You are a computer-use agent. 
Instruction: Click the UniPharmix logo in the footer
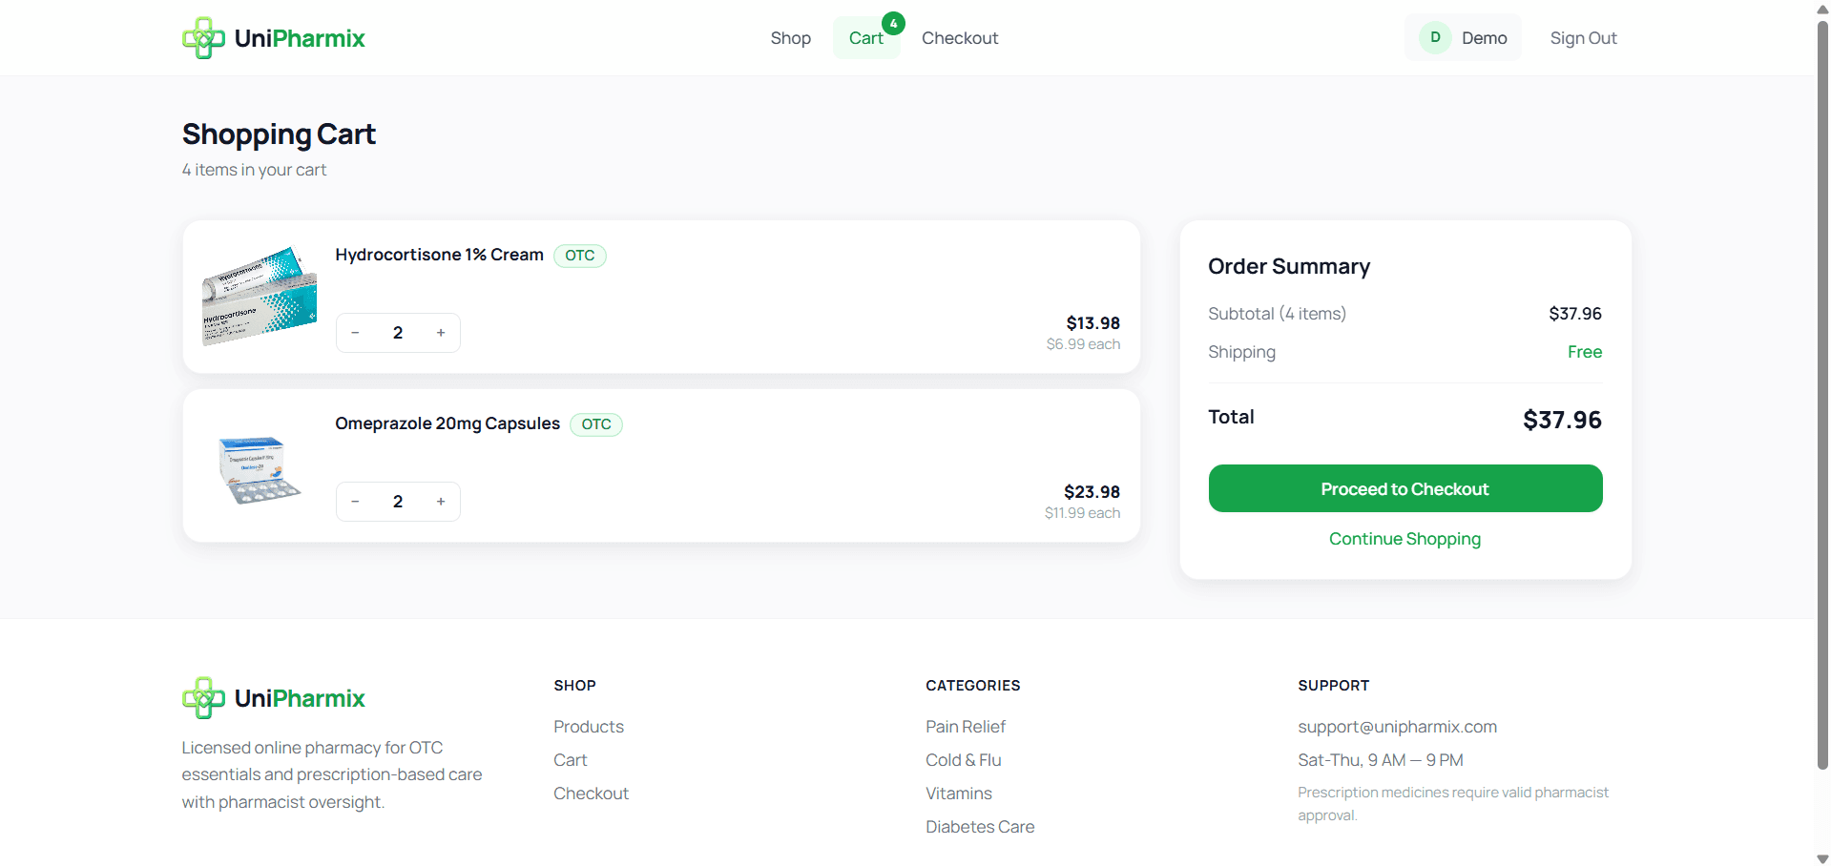[x=273, y=697]
